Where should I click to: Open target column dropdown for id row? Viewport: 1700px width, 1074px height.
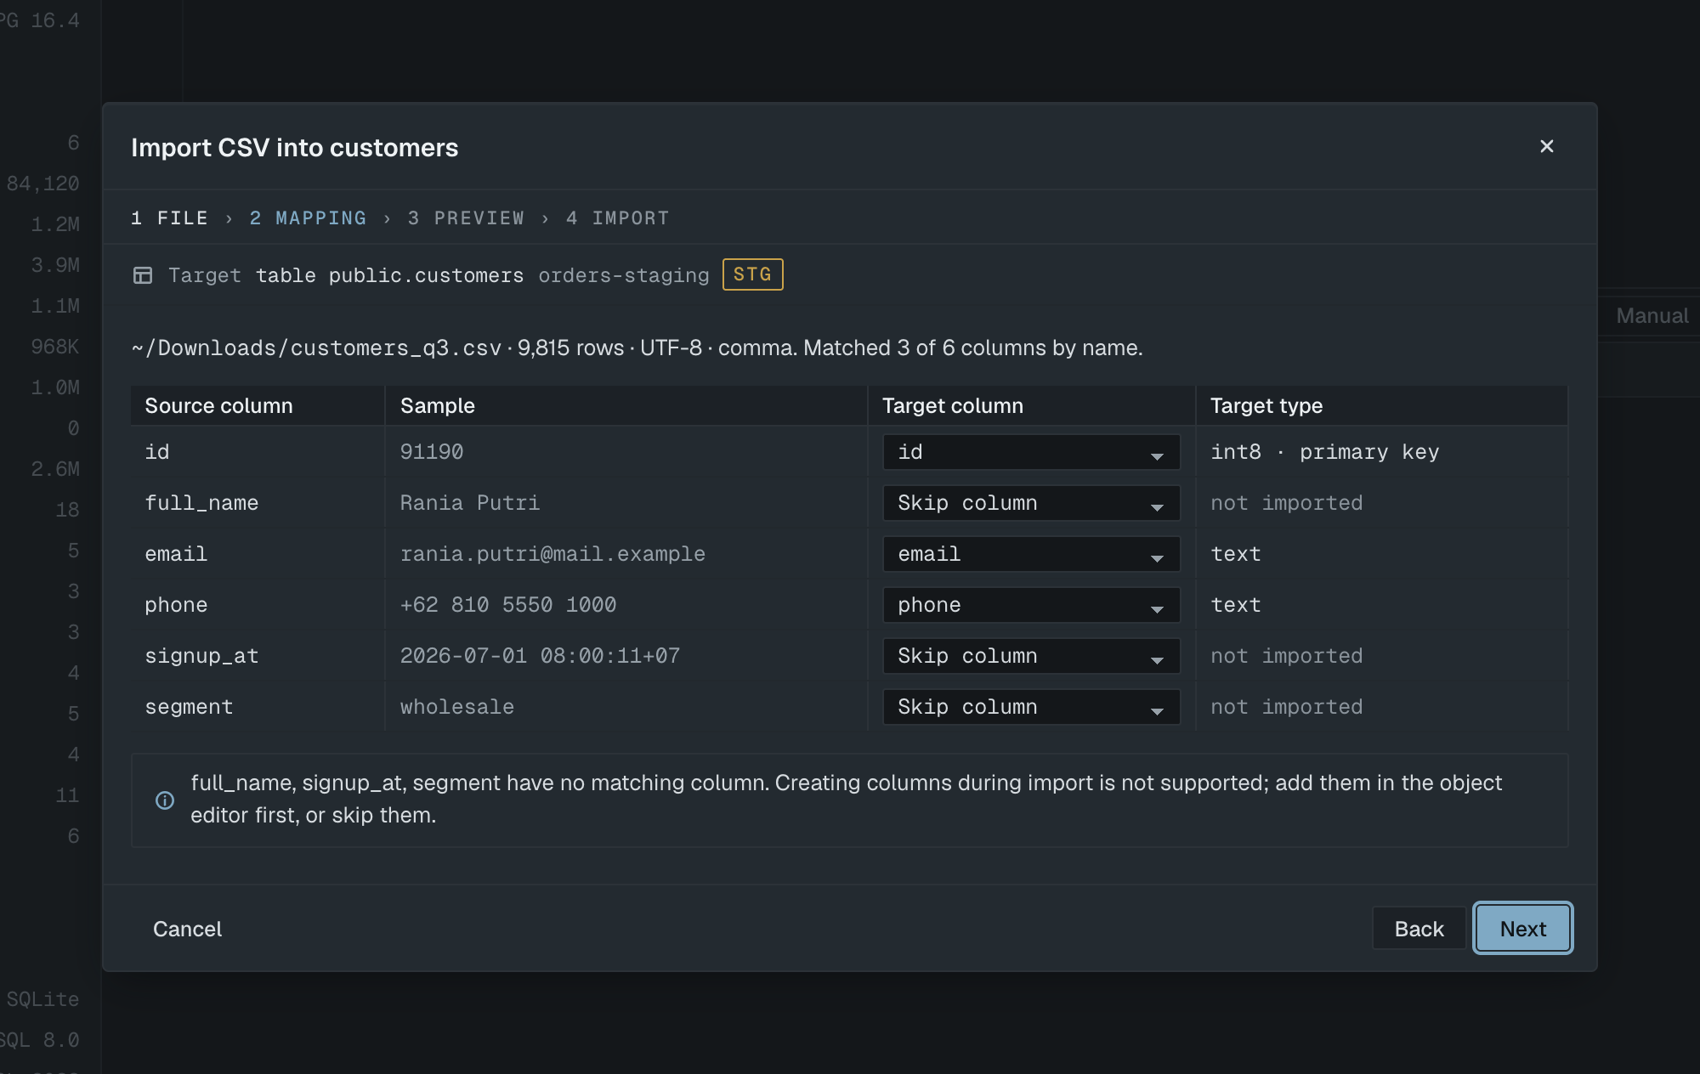pos(1031,452)
